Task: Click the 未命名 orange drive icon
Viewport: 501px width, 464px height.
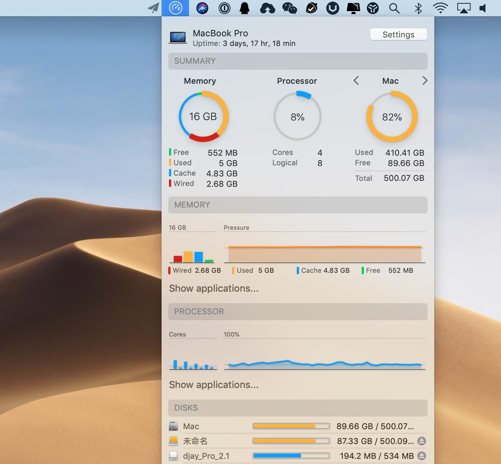Action: (173, 441)
